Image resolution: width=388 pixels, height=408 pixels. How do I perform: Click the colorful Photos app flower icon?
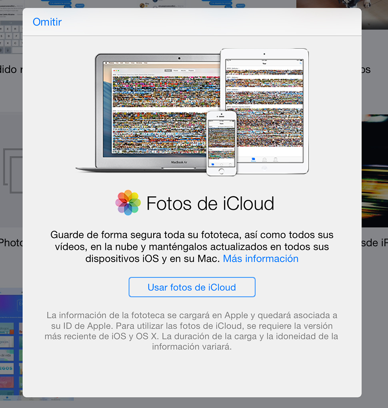tap(128, 203)
